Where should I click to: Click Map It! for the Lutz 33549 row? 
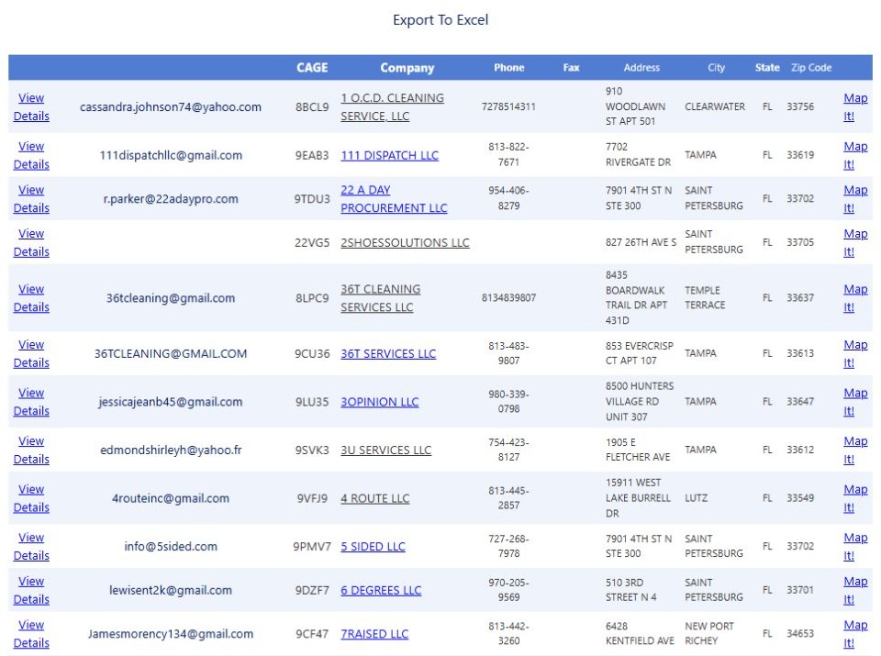[855, 498]
